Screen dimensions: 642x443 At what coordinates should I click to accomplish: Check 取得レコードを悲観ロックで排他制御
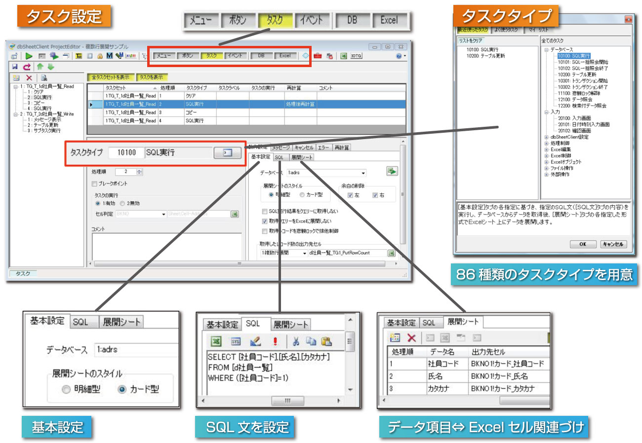(265, 230)
